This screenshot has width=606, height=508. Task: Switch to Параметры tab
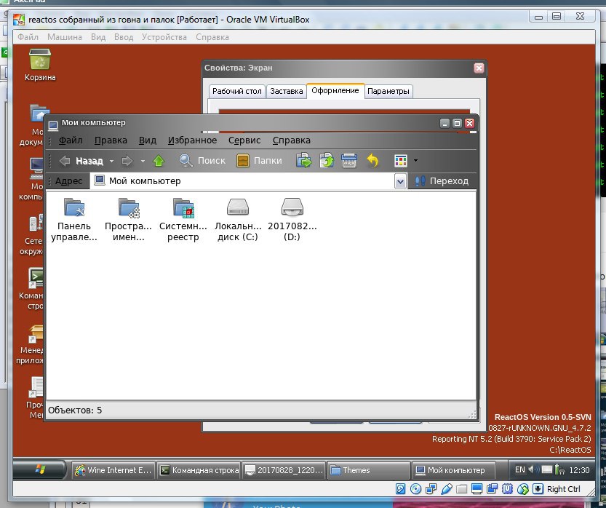pos(388,91)
